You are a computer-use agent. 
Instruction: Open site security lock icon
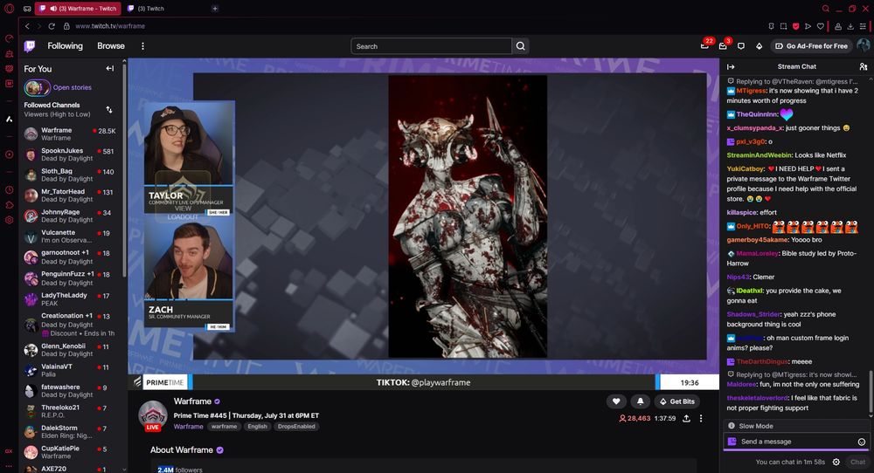(x=66, y=26)
